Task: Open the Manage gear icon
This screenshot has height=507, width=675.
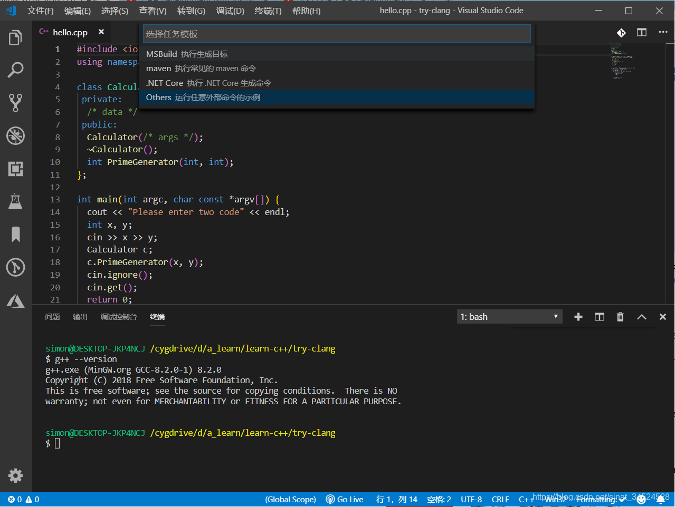Action: pos(15,475)
